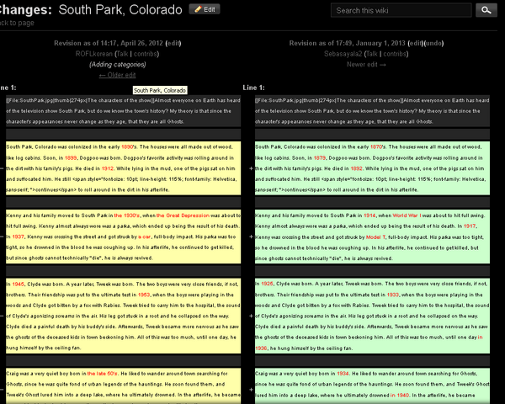Focus the 'Search this wiki' field
This screenshot has width=505, height=404.
[401, 10]
